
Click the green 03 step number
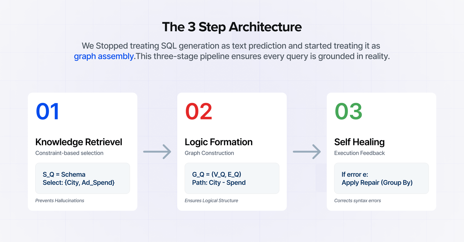coord(349,112)
